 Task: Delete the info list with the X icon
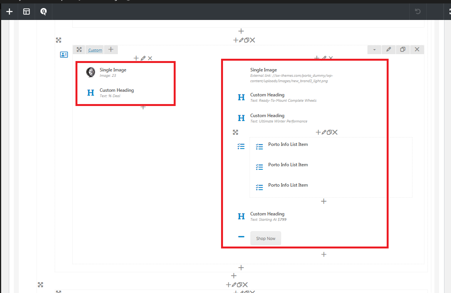coord(335,132)
